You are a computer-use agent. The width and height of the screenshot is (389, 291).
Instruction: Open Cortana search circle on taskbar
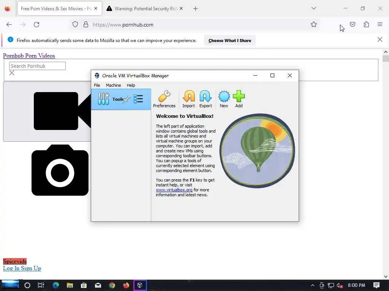[27, 285]
